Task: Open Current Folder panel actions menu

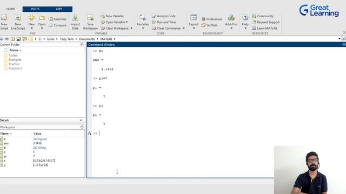Action: coord(82,44)
